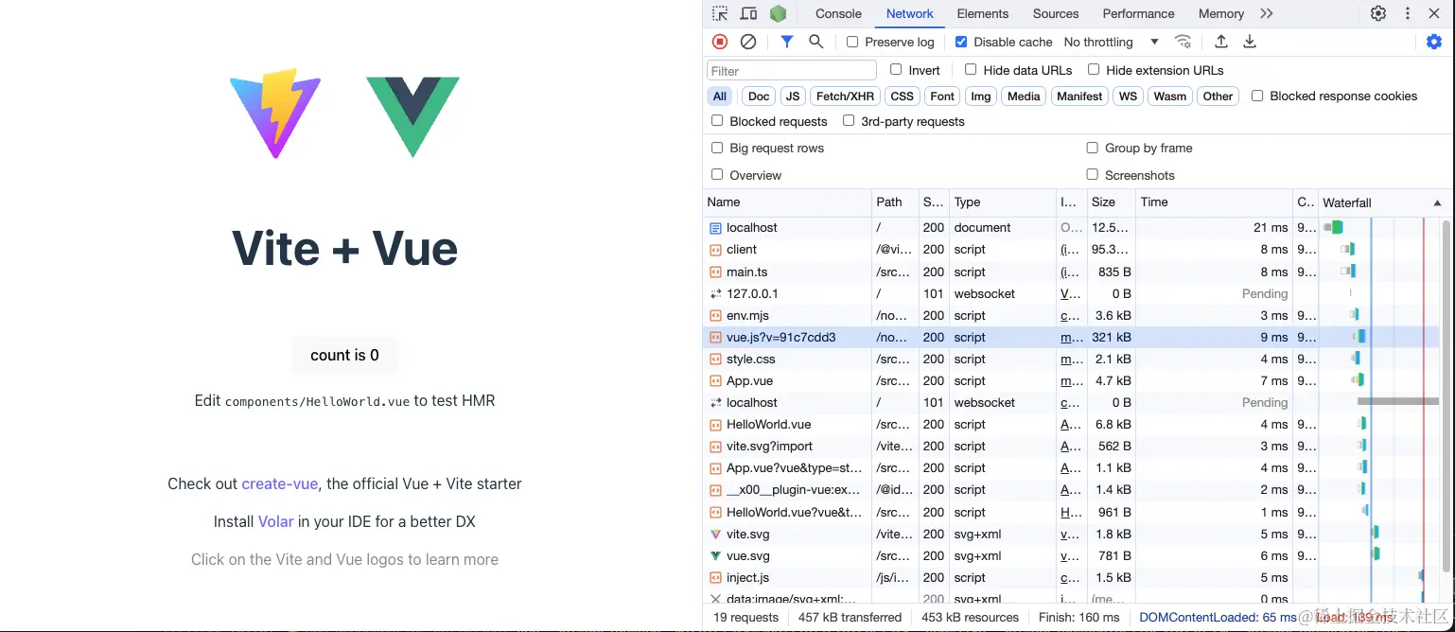Clear the network log
Viewport: 1455px width, 632px height.
(748, 42)
